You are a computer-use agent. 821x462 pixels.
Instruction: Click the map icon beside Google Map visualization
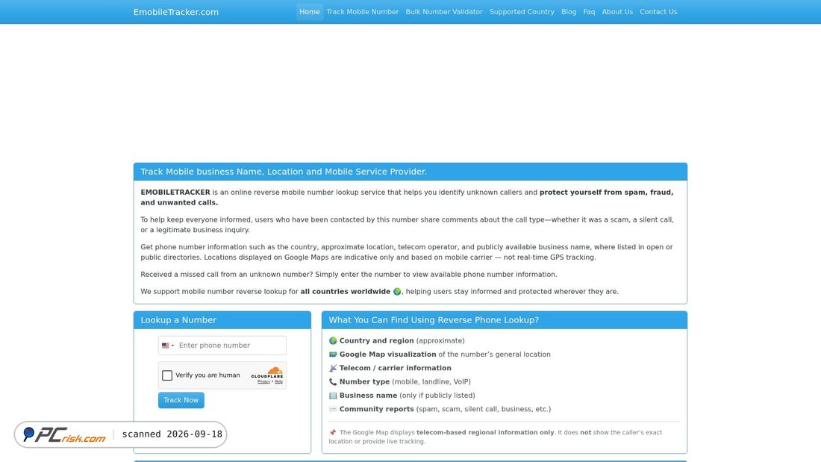[333, 355]
